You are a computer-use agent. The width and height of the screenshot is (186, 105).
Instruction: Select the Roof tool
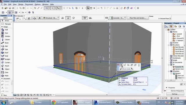pos(6,52)
